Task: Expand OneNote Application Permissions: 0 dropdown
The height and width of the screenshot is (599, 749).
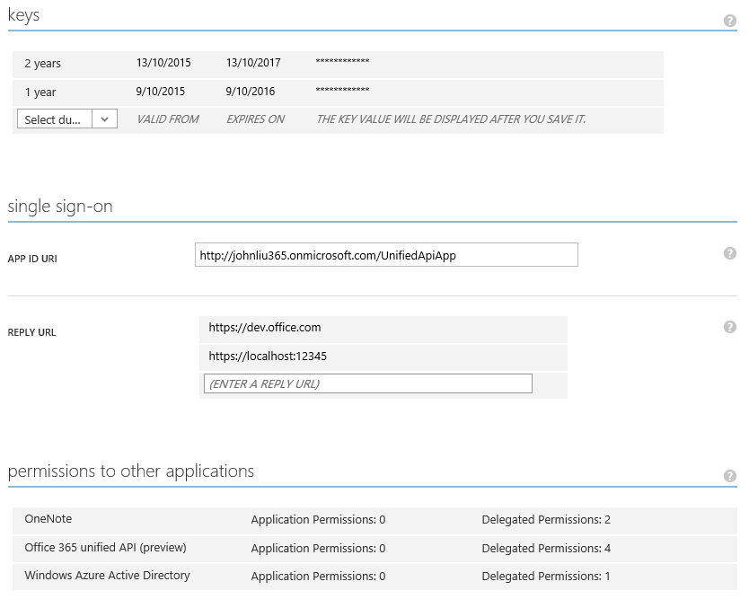Action: (318, 520)
